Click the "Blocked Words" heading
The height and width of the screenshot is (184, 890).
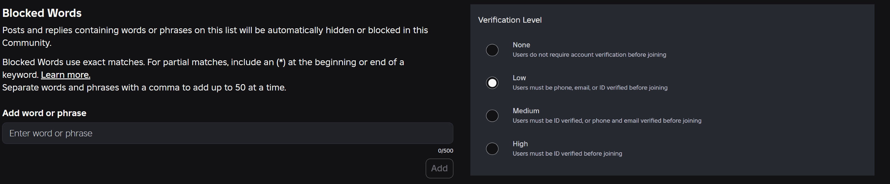coord(42,13)
